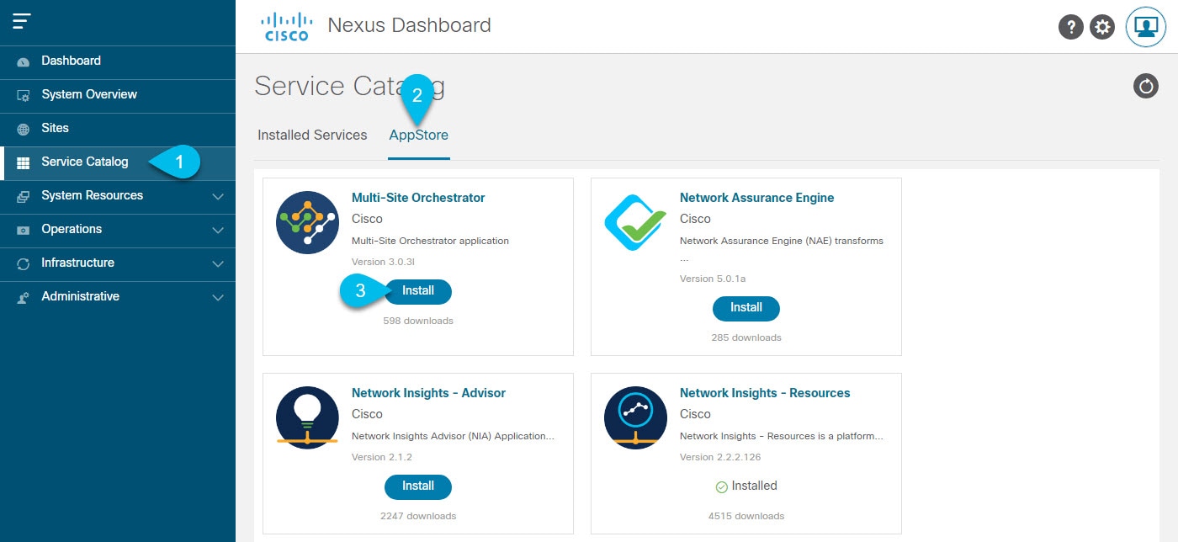1178x542 pixels.
Task: Open help with the question mark icon
Action: tap(1070, 27)
